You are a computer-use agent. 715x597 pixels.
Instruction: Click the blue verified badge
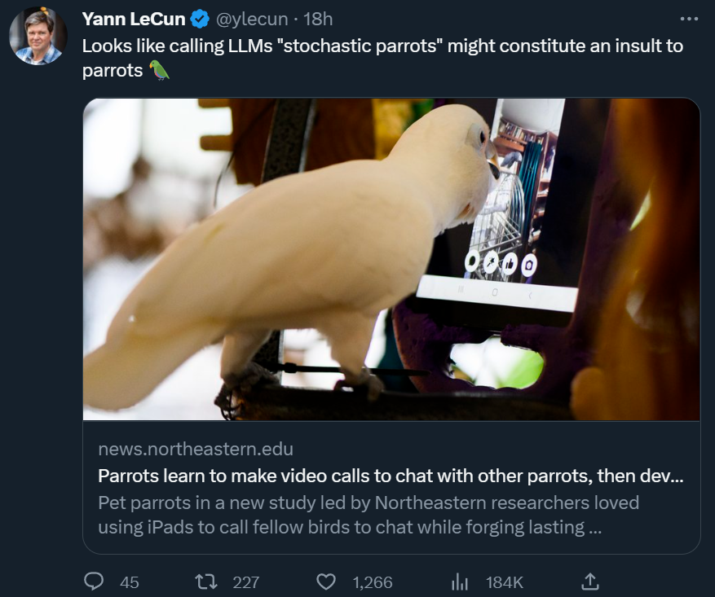199,19
